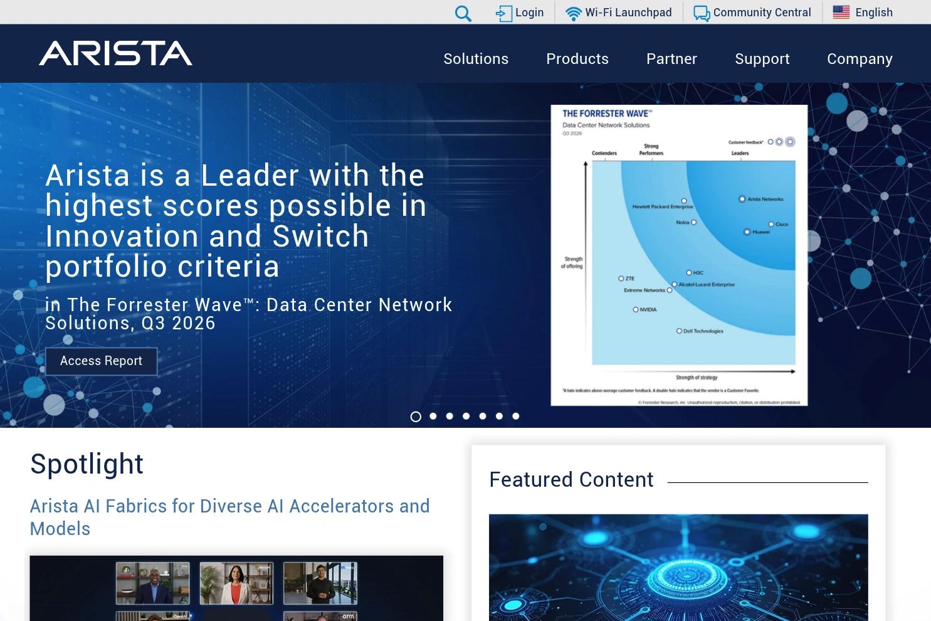931x621 pixels.
Task: Click the "in The Forrester Wave" hero subtitle
Action: tap(249, 314)
